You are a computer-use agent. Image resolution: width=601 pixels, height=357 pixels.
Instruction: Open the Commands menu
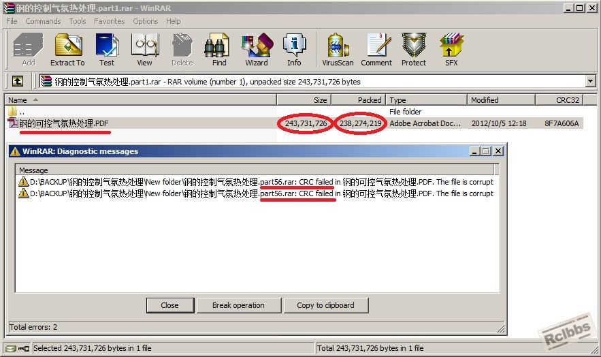(x=43, y=21)
